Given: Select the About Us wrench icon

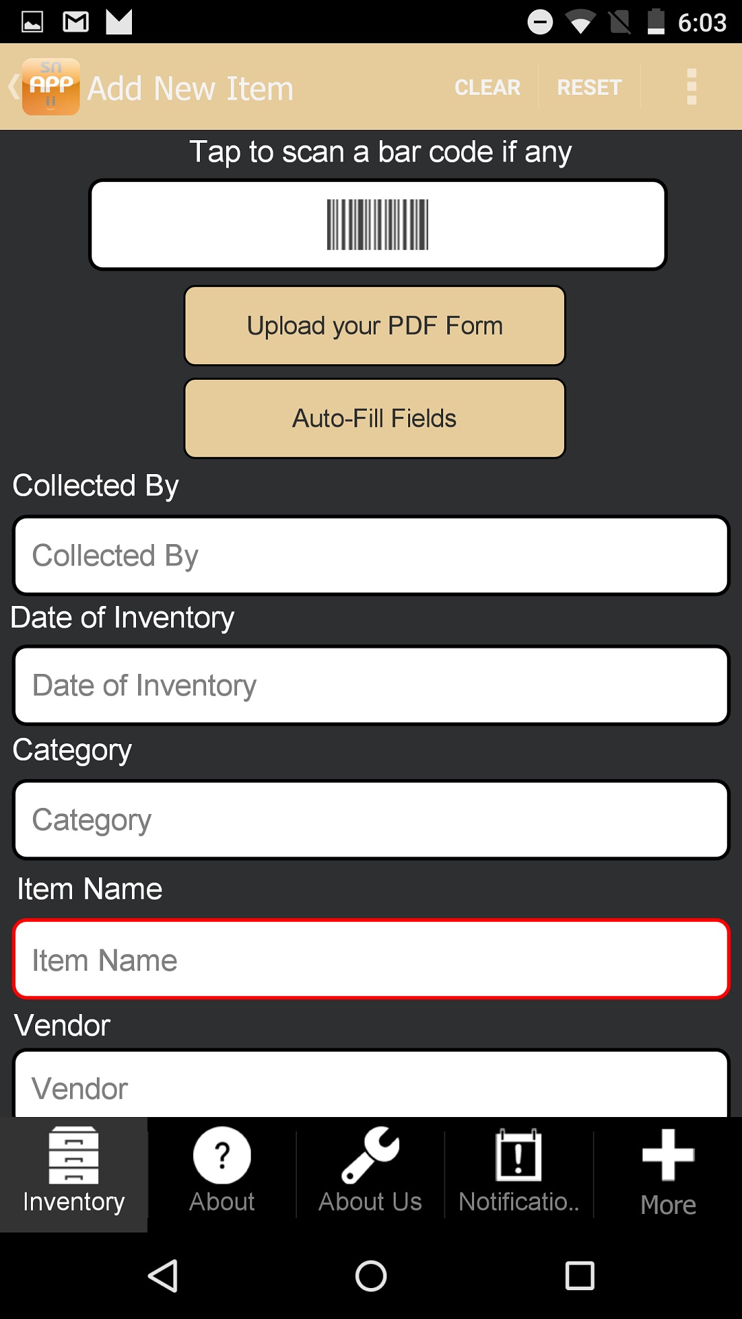Looking at the screenshot, I should click(370, 1156).
